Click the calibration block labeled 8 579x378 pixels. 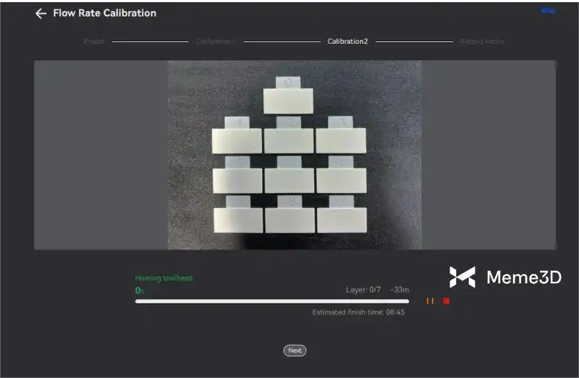[x=289, y=218]
